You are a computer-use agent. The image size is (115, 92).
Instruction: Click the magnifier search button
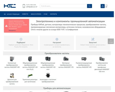[89, 6]
